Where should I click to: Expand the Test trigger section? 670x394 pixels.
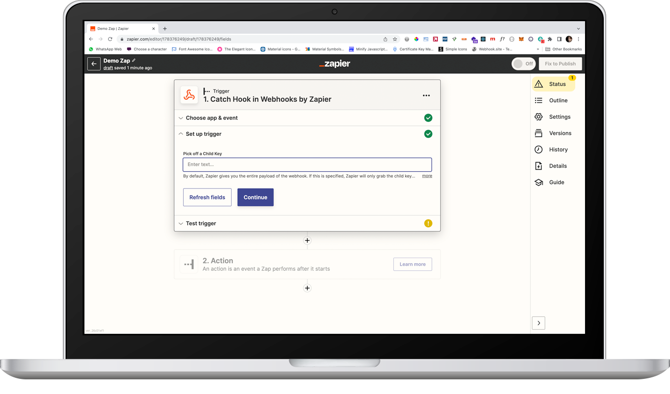pyautogui.click(x=200, y=223)
